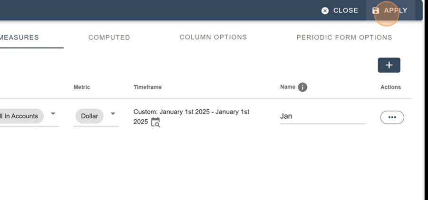Select the MEASURES tab
Viewport: 428px width, 200px height.
click(19, 38)
